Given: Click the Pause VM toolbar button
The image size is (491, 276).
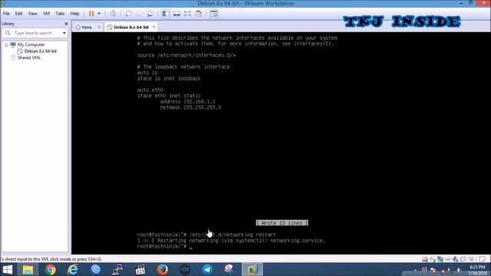Looking at the screenshot, I should pyautogui.click(x=91, y=14).
